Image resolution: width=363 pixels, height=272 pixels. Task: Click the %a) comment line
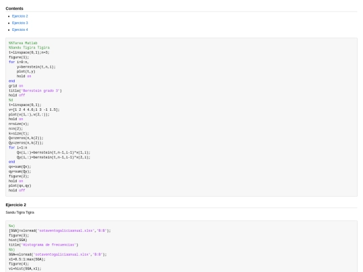coord(11,226)
